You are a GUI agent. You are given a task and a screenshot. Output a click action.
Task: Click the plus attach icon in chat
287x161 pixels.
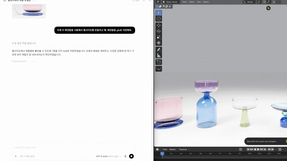(x=16, y=156)
